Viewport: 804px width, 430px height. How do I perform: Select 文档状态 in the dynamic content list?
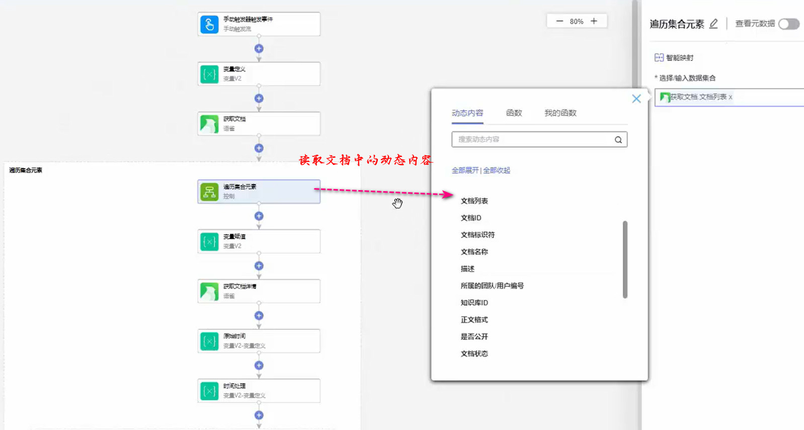click(x=474, y=354)
